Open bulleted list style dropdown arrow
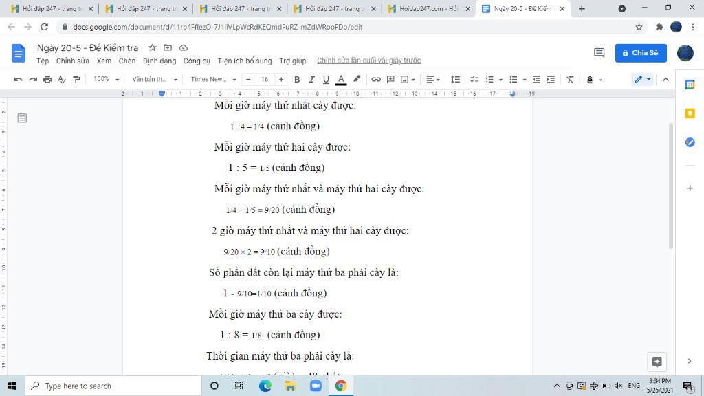 [524, 80]
